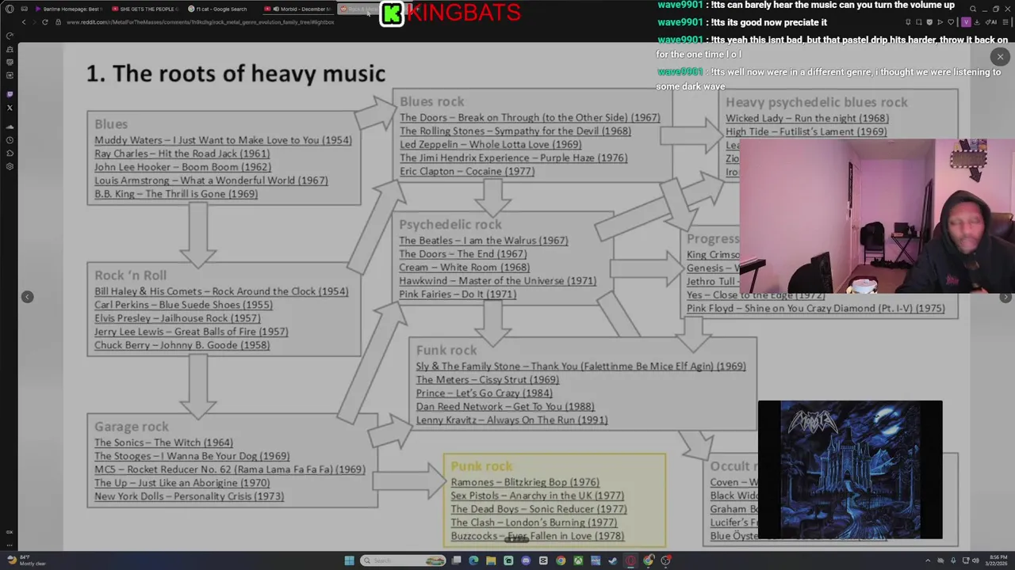1015x570 pixels.
Task: Click Muddy Waters – I Just Want to Make Love to You
Action: point(223,140)
